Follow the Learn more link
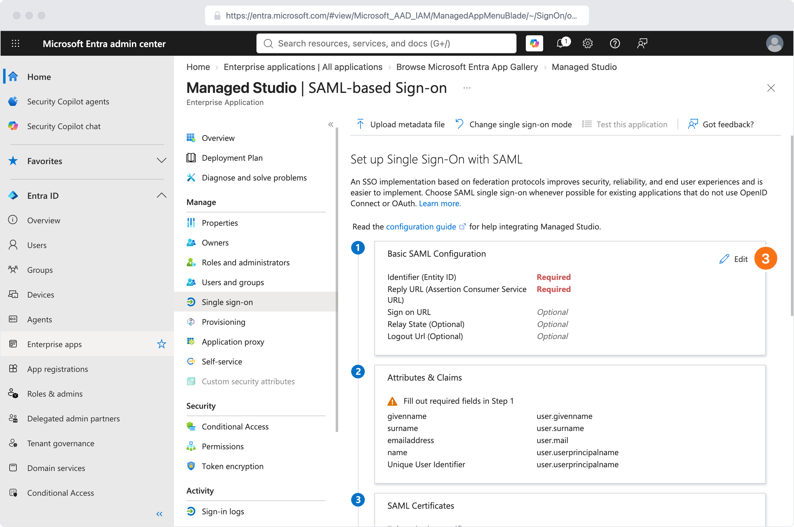Image resolution: width=794 pixels, height=527 pixels. pos(440,204)
